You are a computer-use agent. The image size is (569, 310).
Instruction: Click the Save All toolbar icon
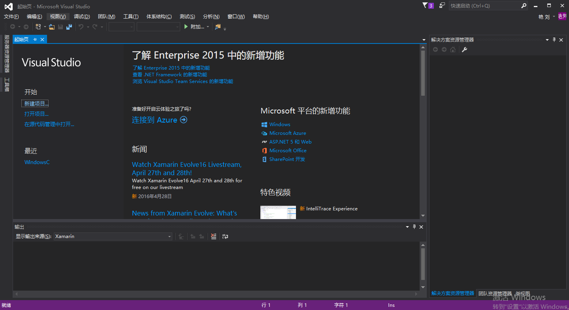[x=69, y=27]
